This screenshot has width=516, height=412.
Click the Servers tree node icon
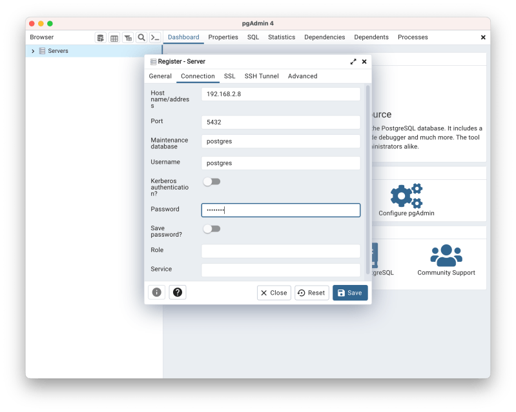pos(42,51)
